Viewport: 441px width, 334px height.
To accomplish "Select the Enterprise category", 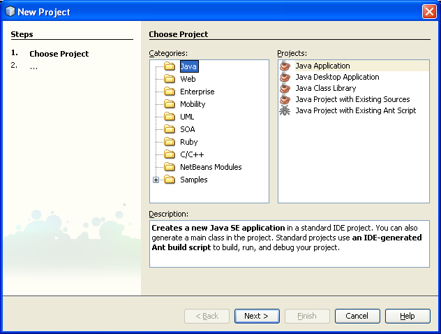I will 197,92.
